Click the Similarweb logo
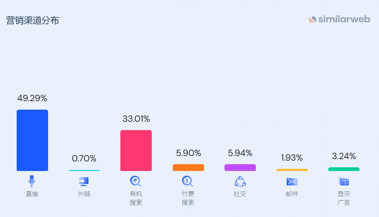This screenshot has height=217, width=379. click(339, 19)
